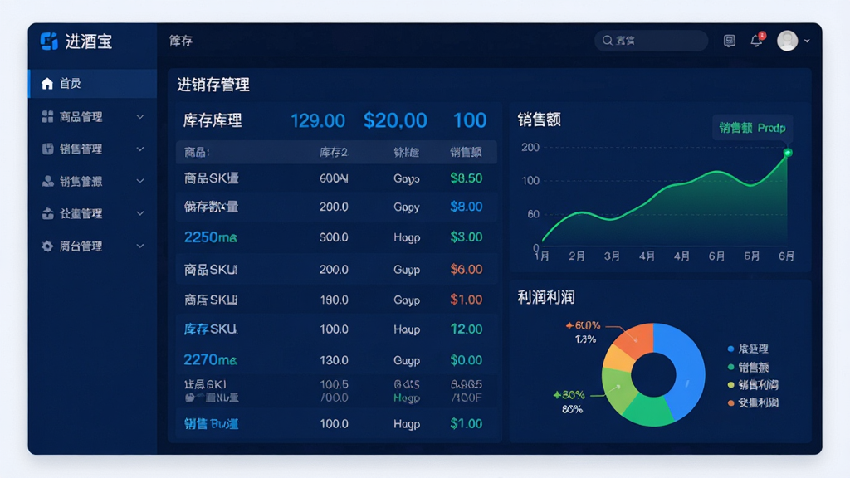Click the 库存 column header
Viewport: 850px width, 478px height.
[x=334, y=153]
